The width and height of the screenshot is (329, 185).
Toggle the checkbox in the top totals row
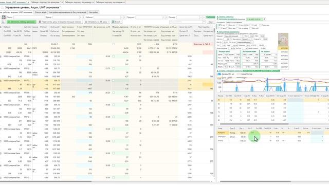tap(114, 44)
